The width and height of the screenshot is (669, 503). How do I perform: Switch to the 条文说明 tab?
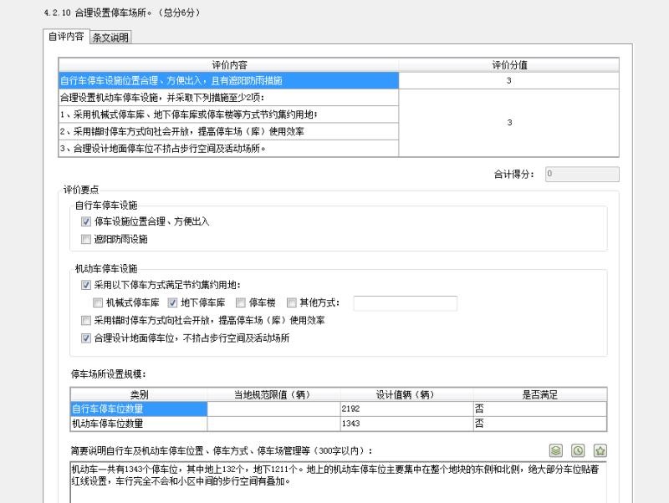(x=110, y=38)
